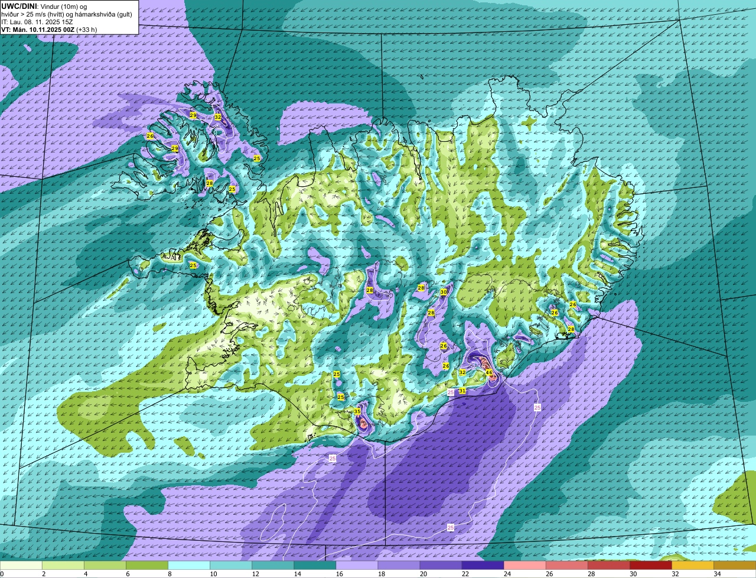Click the 6–8 m/s olive green legend swatch

(x=148, y=566)
